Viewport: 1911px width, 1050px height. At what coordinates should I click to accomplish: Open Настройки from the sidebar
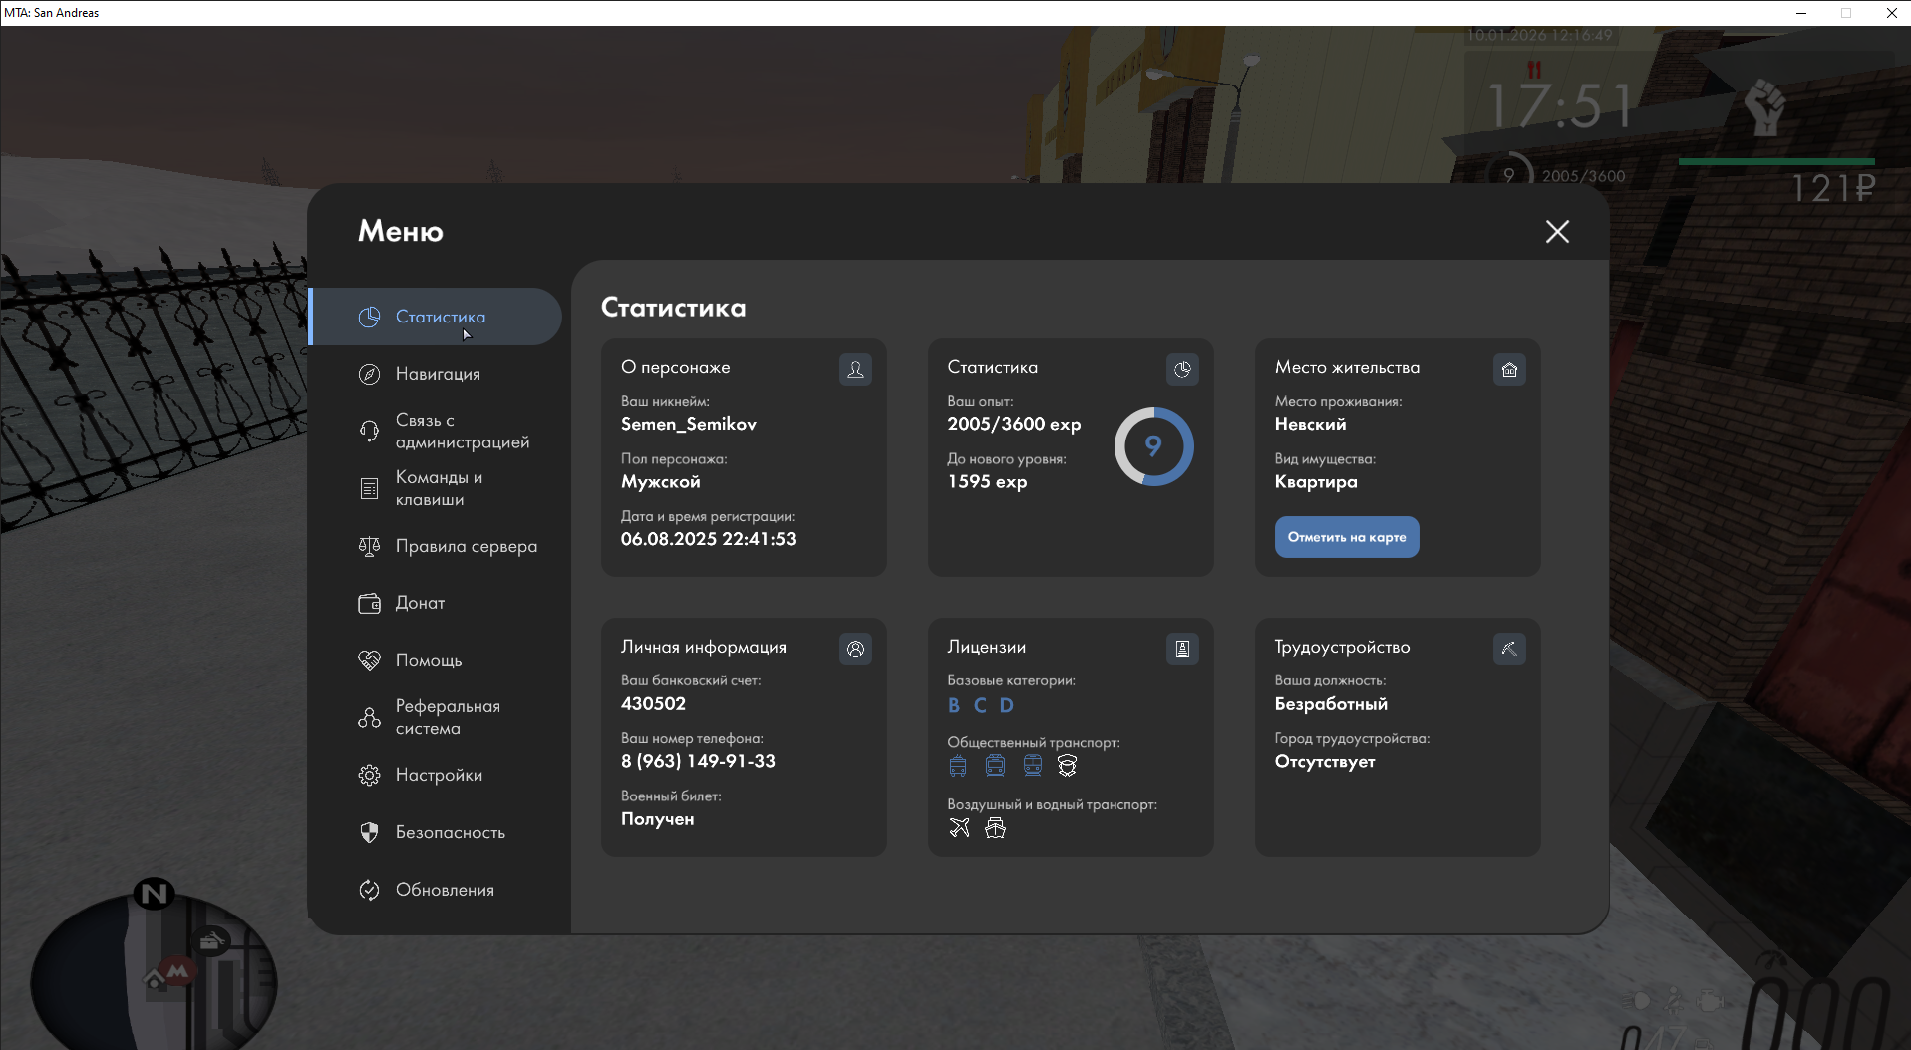click(439, 775)
